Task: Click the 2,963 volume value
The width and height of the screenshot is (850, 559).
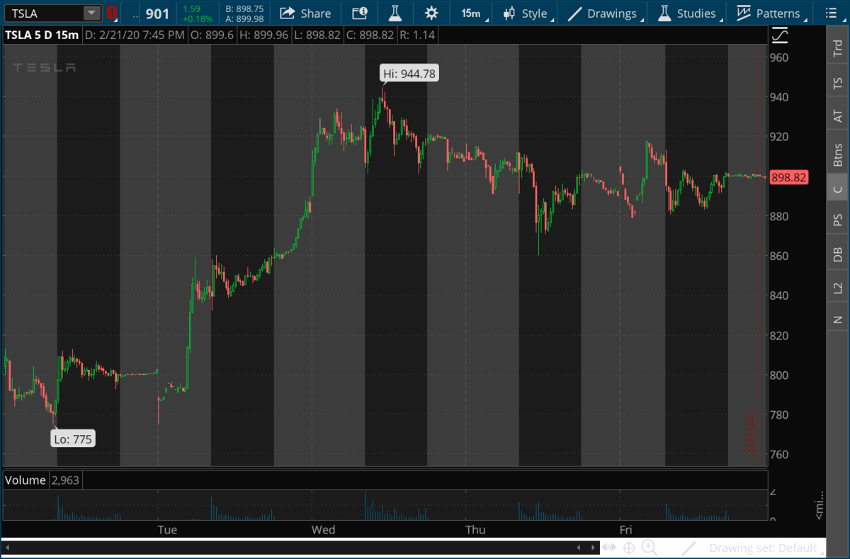Action: 64,480
